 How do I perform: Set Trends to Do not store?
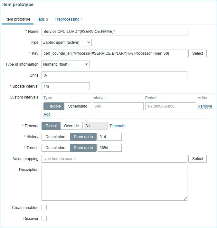point(56,148)
